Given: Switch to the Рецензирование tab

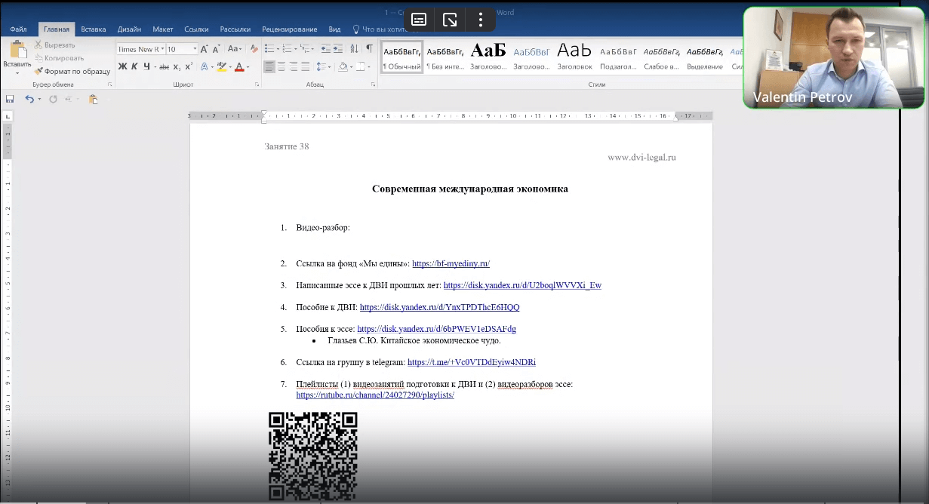Looking at the screenshot, I should pos(290,29).
